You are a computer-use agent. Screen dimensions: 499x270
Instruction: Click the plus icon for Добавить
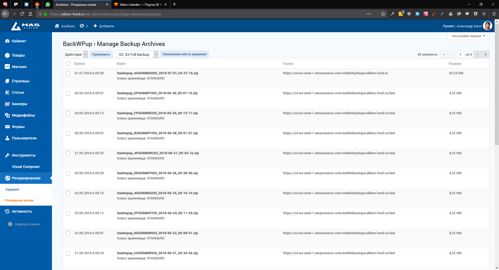tap(95, 26)
